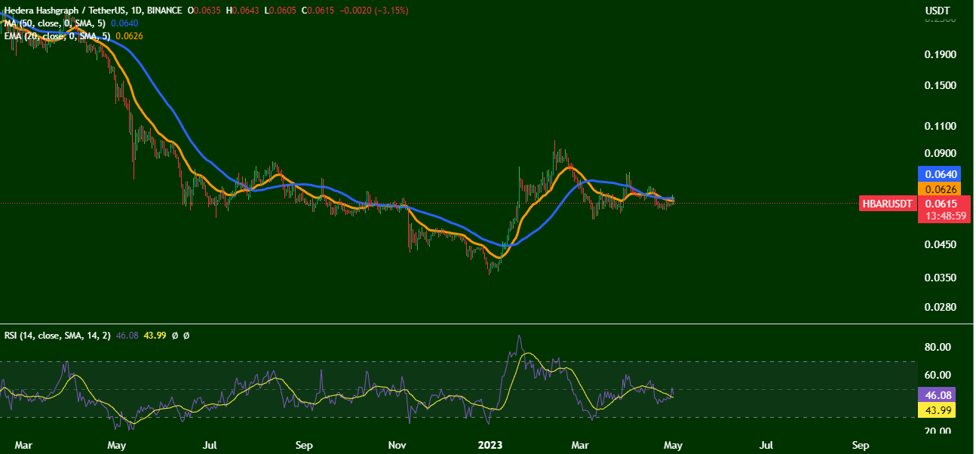Viewport: 976px width, 454px height.
Task: Click the Sep marker at far right of time axis
Action: [861, 445]
